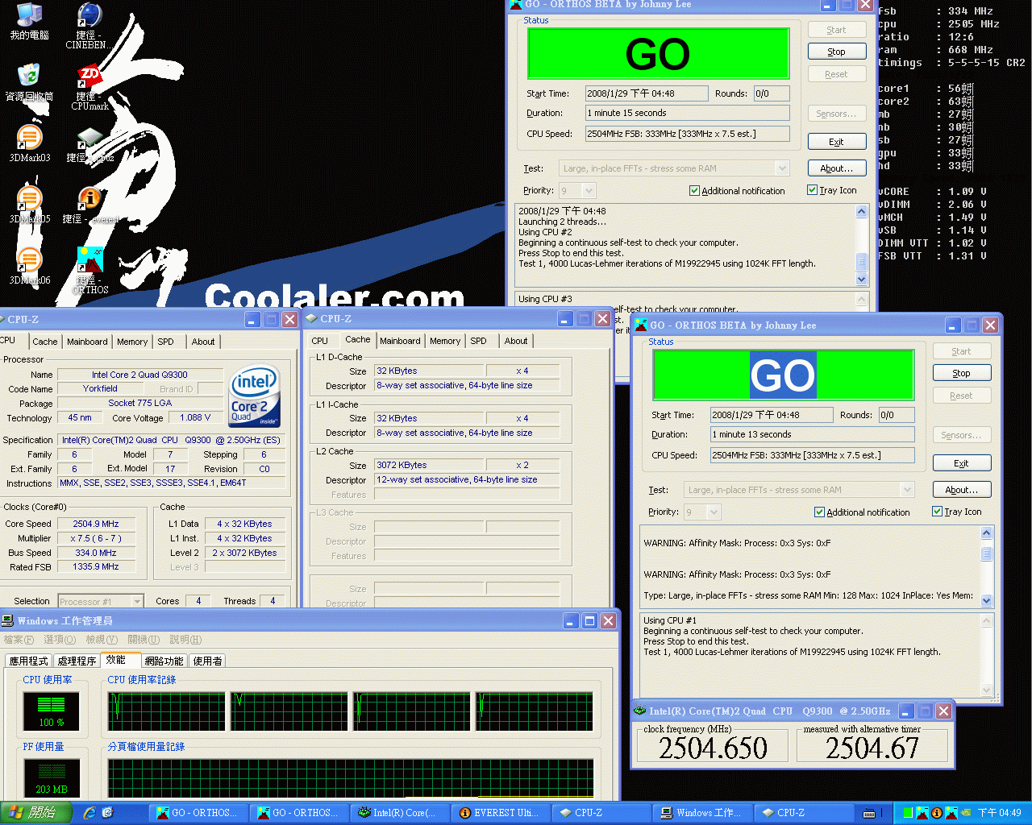Click the Intel clock frequency window's title icon
The width and height of the screenshot is (1032, 825).
pyautogui.click(x=640, y=711)
